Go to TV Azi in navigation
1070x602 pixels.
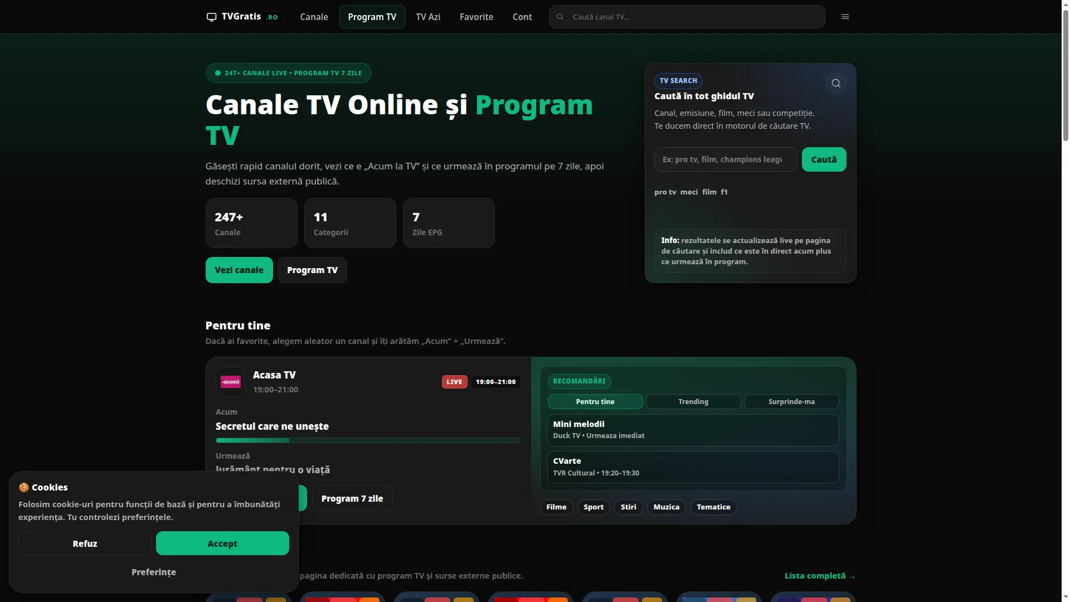(x=428, y=17)
